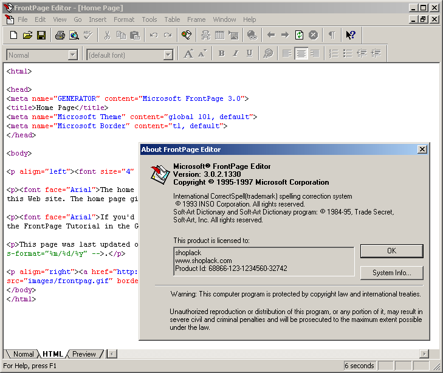Toggle numbered list formatting

click(x=334, y=53)
